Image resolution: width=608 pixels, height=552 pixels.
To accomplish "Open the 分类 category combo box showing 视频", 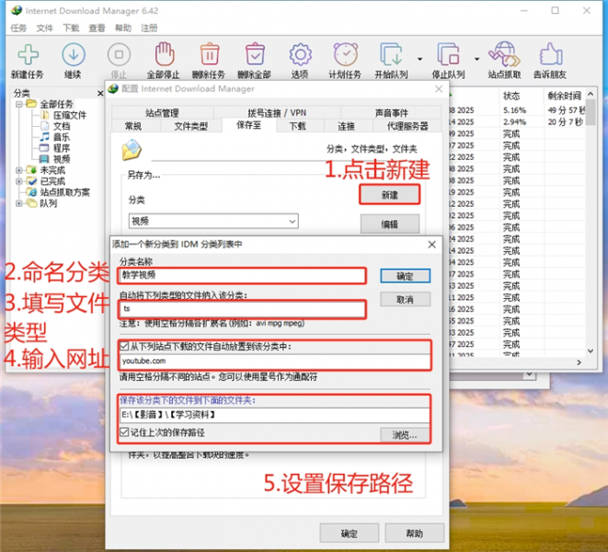I will pyautogui.click(x=213, y=221).
